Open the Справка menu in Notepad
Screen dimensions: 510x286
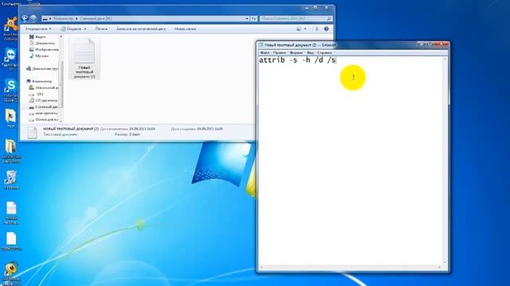point(324,52)
